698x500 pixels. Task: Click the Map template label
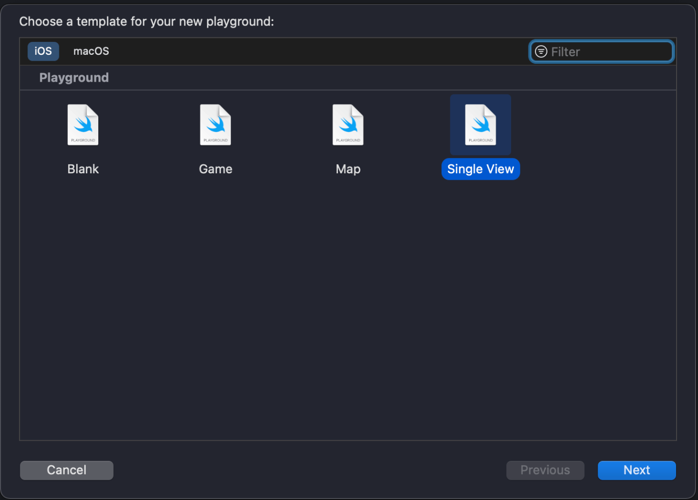point(348,169)
